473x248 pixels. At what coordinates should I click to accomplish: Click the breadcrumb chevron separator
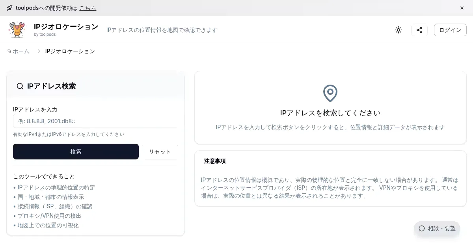pyautogui.click(x=39, y=51)
